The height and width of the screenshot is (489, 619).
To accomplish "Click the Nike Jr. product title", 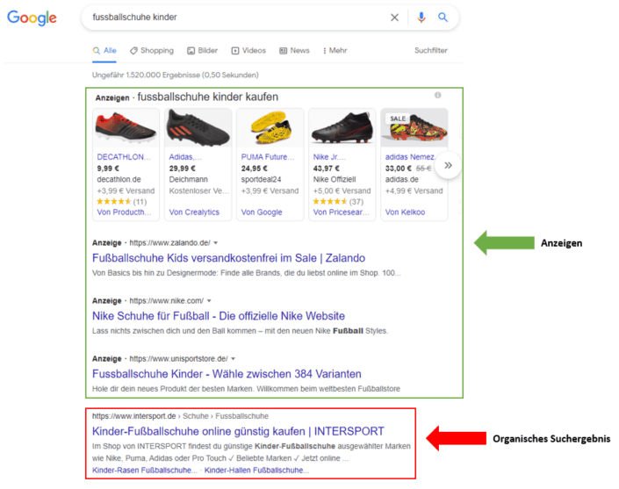I will tap(329, 157).
